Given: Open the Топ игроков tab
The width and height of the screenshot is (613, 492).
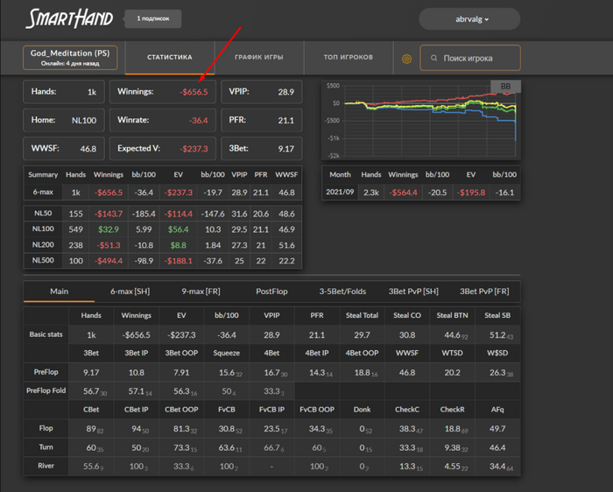Looking at the screenshot, I should tap(348, 58).
